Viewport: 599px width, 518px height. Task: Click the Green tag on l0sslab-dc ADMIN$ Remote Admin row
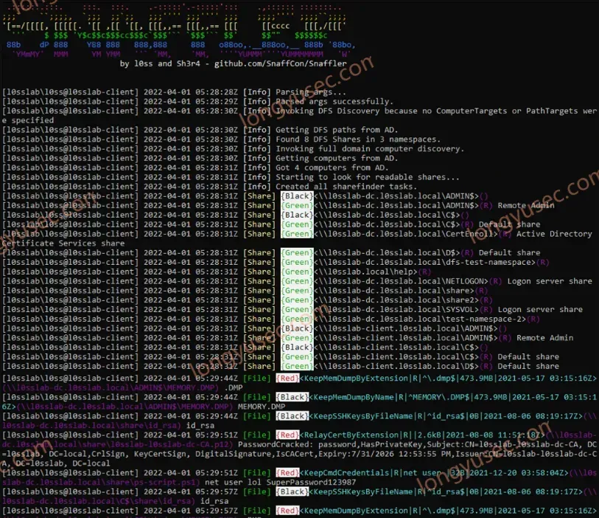pyautogui.click(x=297, y=205)
